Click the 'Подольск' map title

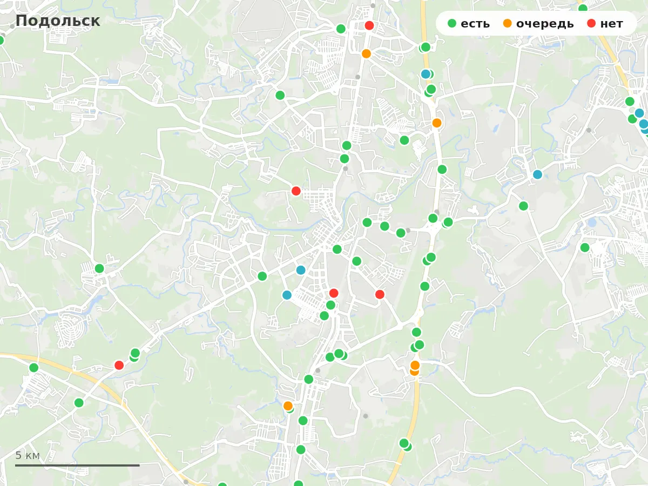coord(58,21)
